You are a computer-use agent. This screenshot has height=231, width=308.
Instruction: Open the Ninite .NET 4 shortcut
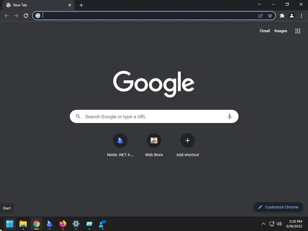coord(120,145)
